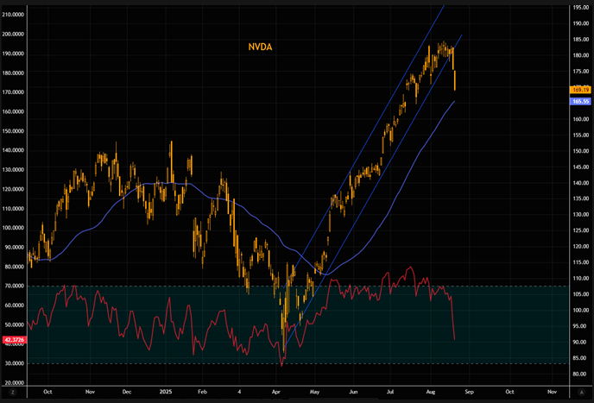
Task: Click the 80.00 label on right price axis
Action: (x=579, y=375)
